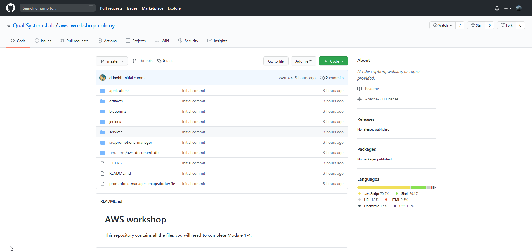Click the branch icon next to 1 branch

135,61
